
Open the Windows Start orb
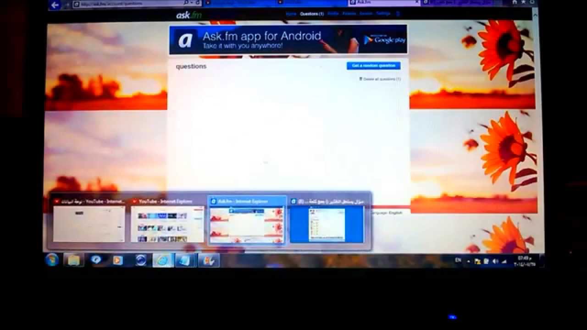click(52, 260)
